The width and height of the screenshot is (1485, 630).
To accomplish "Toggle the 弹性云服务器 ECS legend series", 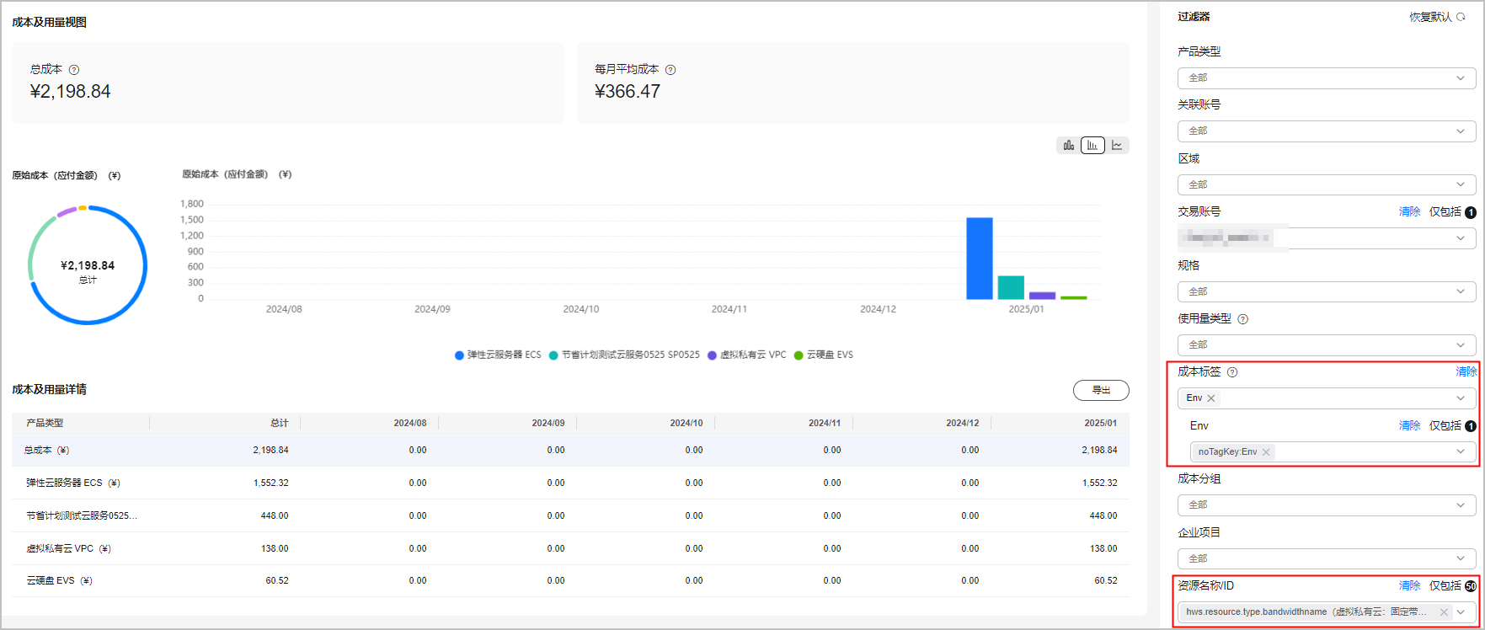I will (x=498, y=355).
